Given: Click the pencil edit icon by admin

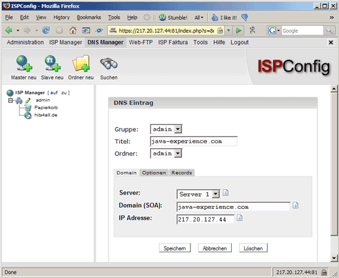Looking at the screenshot, I should coord(28,100).
